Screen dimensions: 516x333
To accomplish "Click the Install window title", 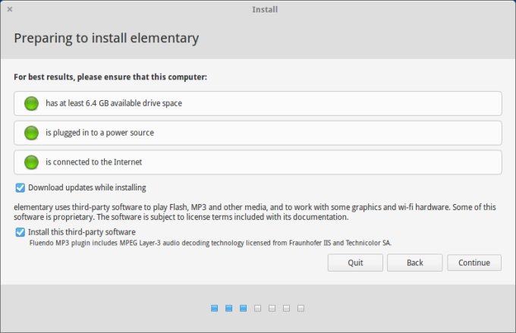I will pyautogui.click(x=265, y=10).
